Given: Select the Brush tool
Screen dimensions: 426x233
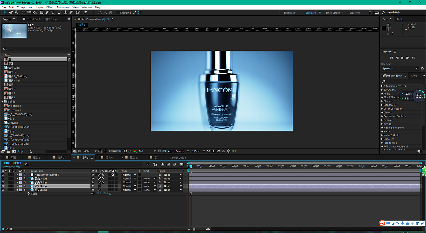Looking at the screenshot, I should tap(59, 12).
